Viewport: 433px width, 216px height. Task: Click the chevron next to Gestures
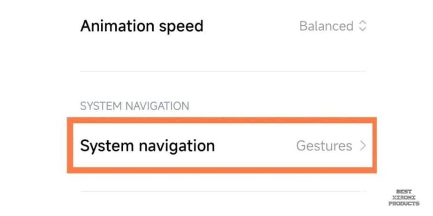[362, 146]
